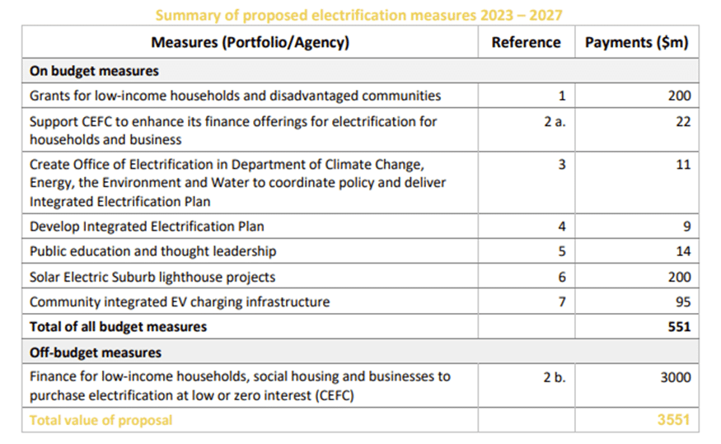
Task: Click the 'Develop Integrated Electrification Plan' row
Action: point(147,226)
